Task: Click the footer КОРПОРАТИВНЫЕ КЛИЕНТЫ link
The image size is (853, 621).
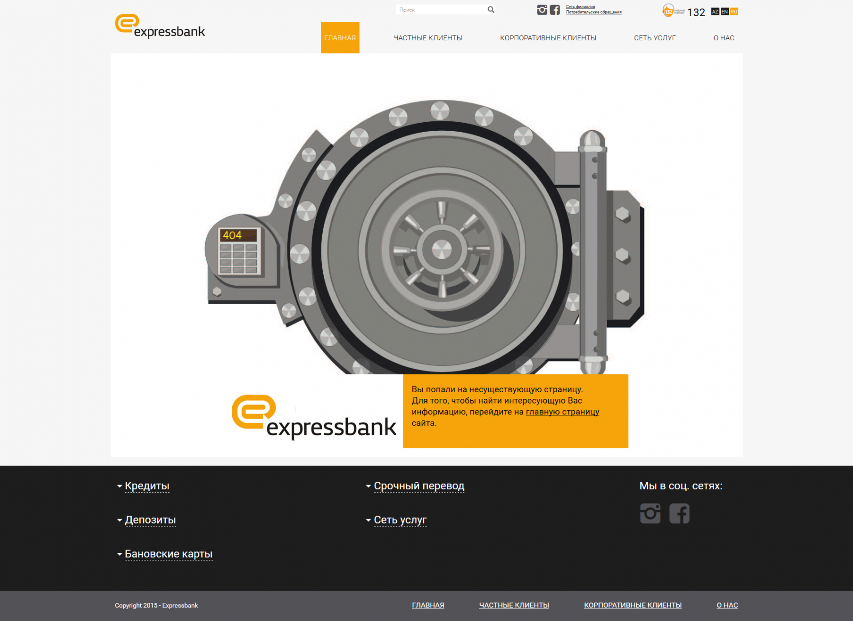Action: pyautogui.click(x=633, y=605)
